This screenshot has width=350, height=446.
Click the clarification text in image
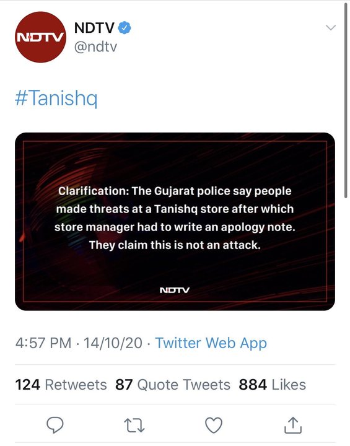coord(175,218)
